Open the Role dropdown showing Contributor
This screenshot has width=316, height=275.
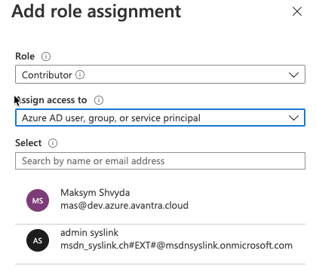pyautogui.click(x=160, y=75)
